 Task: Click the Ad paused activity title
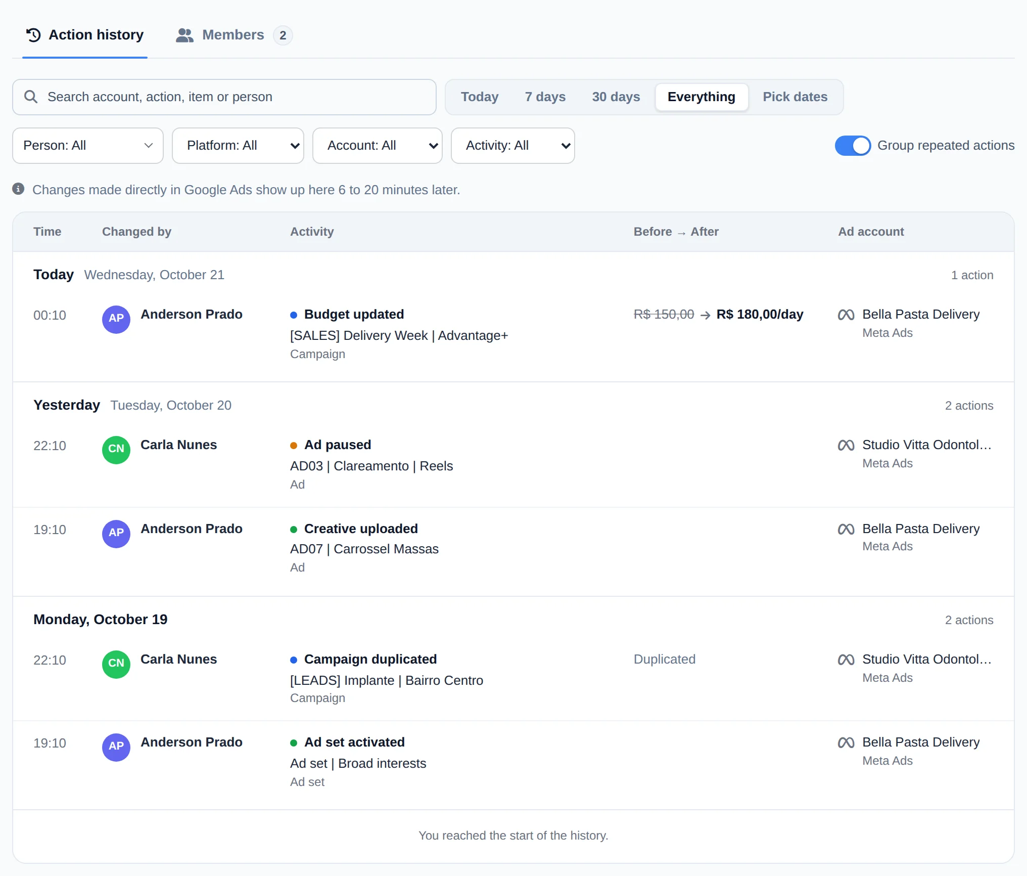coord(338,445)
